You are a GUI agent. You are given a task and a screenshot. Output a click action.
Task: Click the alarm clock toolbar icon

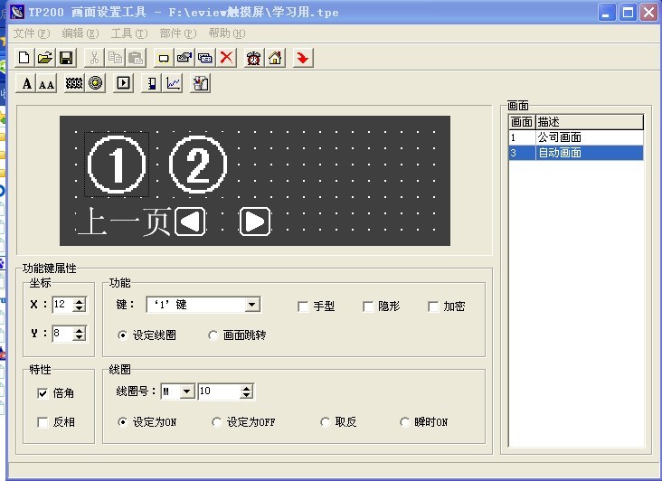pos(254,58)
